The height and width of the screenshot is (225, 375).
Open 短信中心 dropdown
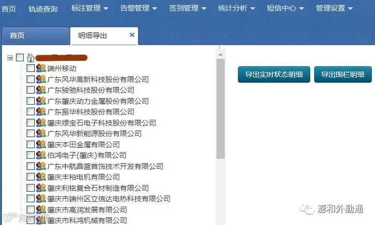click(286, 8)
